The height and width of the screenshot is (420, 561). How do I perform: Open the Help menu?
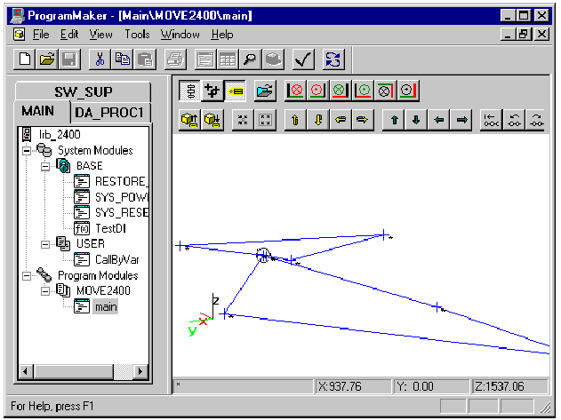(x=222, y=35)
